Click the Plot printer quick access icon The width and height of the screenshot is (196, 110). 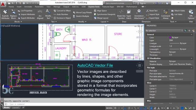pyautogui.click(x=24, y=3)
